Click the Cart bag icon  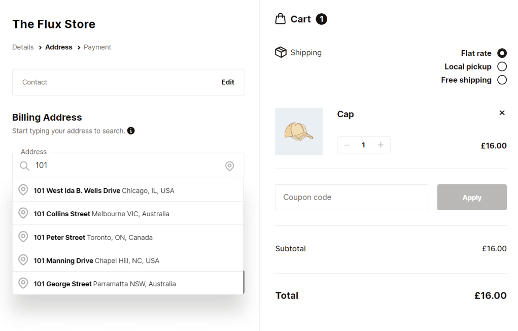pos(281,18)
